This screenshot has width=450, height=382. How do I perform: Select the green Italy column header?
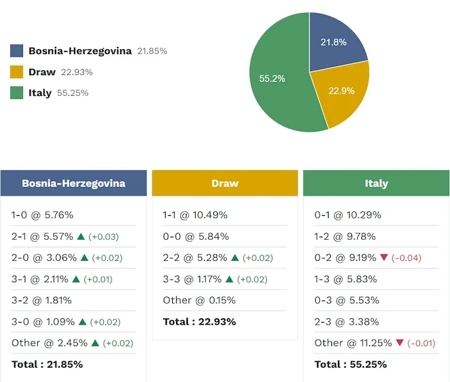coord(376,183)
